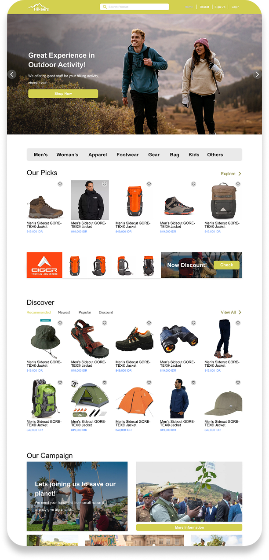This screenshot has width=269, height=560.
Task: Click the Check button on discount banner
Action: click(x=226, y=265)
